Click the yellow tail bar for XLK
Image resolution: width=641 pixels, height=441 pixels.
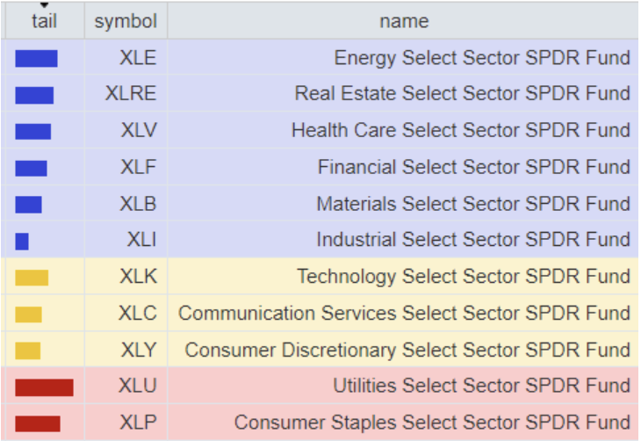[32, 278]
